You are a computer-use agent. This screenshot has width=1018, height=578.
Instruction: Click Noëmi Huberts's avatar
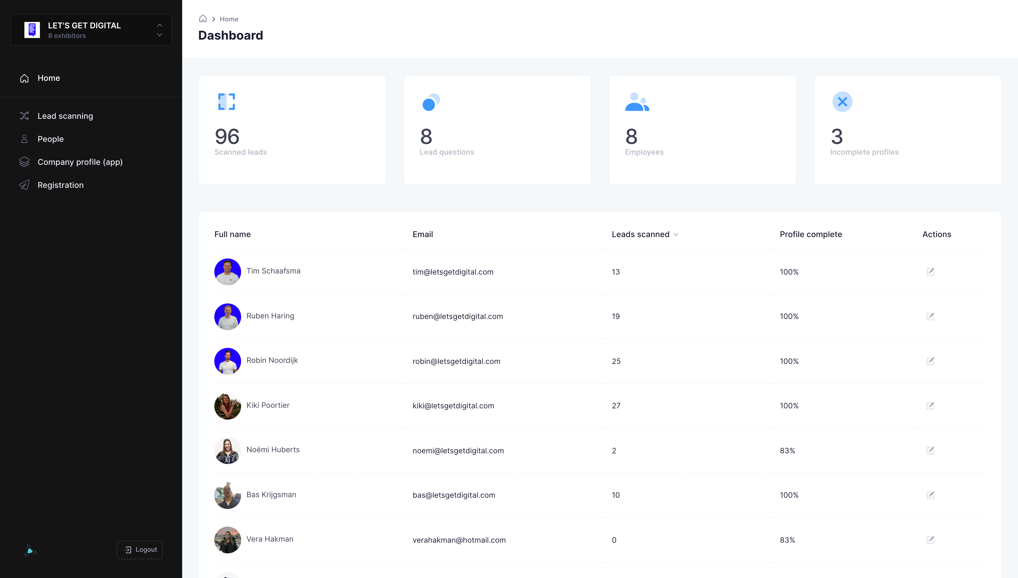pyautogui.click(x=228, y=451)
